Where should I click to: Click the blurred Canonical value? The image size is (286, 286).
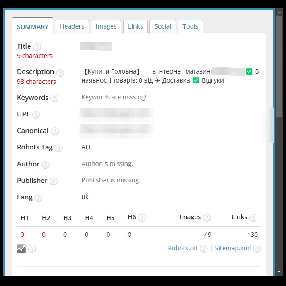point(117,131)
